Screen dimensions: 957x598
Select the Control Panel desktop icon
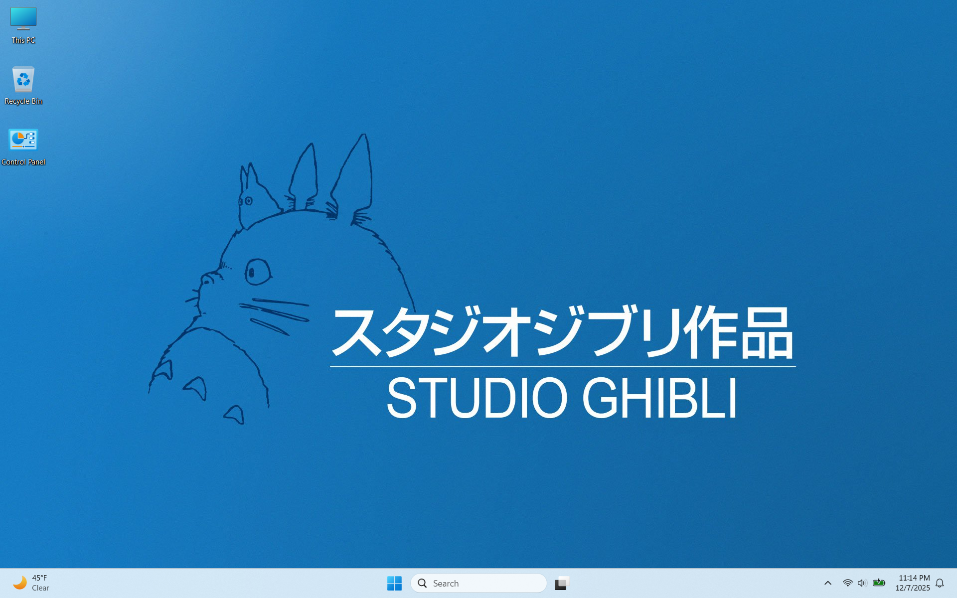tap(23, 140)
